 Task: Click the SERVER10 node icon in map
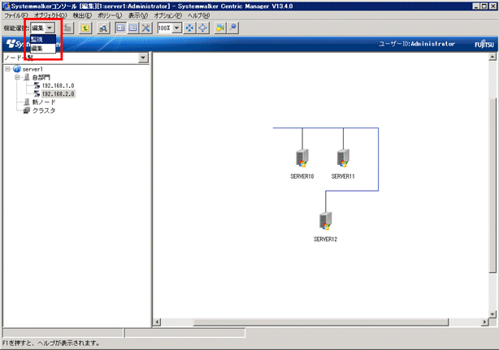point(302,158)
